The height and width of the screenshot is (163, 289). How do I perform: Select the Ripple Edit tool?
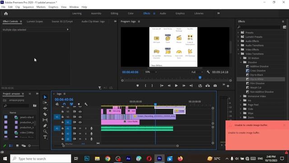point(45,108)
